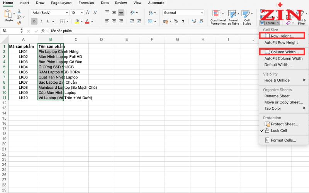
Task: Increase font size with the large A icon
Action: click(88, 13)
